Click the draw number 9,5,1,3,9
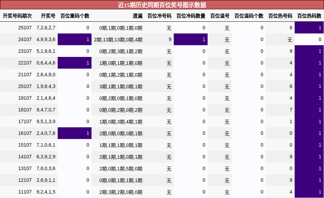Screen dimensions: 324x198 (46, 121)
